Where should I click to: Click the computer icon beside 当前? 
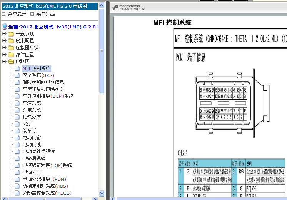pyautogui.click(x=4, y=27)
